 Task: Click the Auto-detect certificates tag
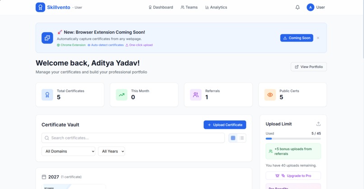pos(106,45)
